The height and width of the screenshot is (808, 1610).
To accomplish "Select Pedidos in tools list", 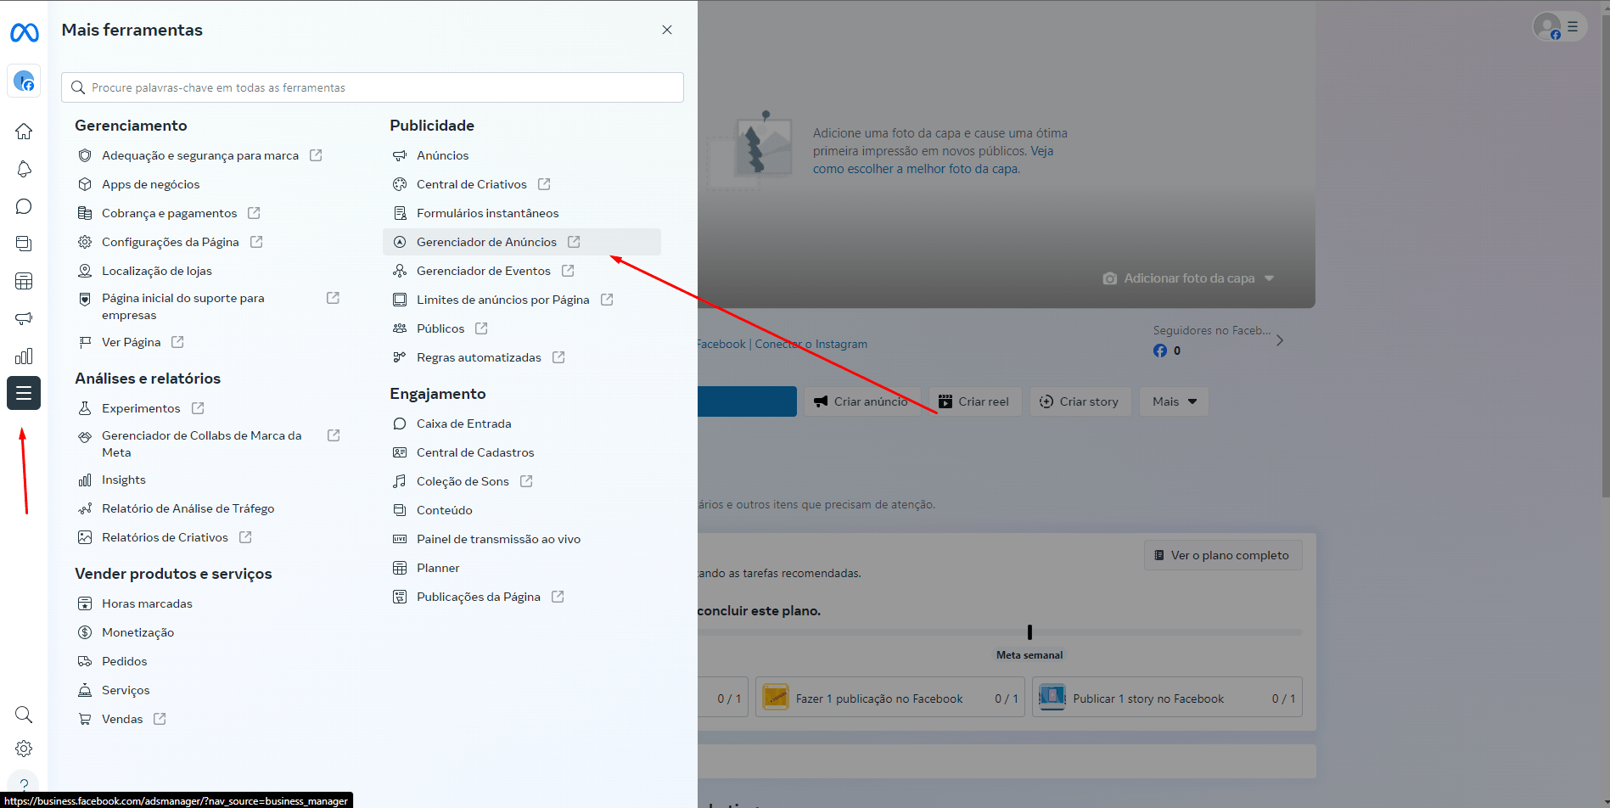I will point(124,661).
